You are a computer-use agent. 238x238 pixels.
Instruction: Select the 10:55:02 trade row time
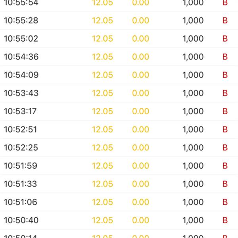(21, 39)
